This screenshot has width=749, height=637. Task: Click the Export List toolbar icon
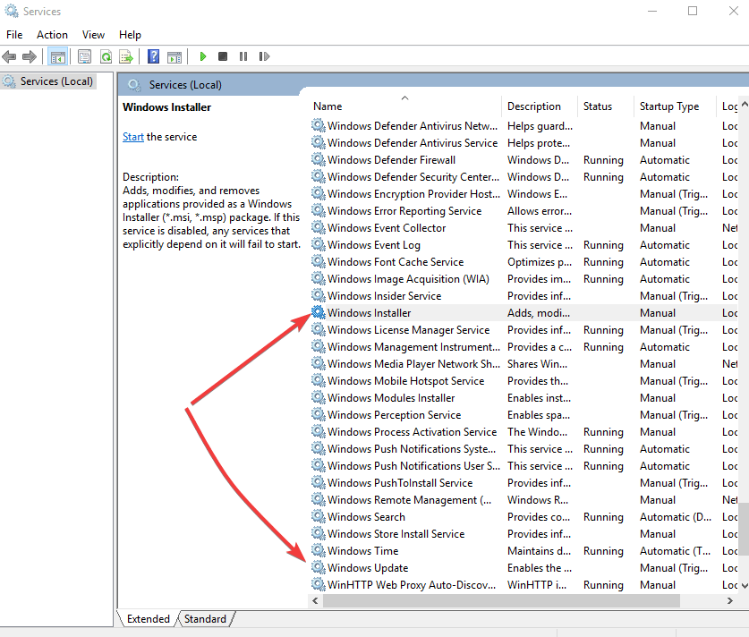(126, 57)
